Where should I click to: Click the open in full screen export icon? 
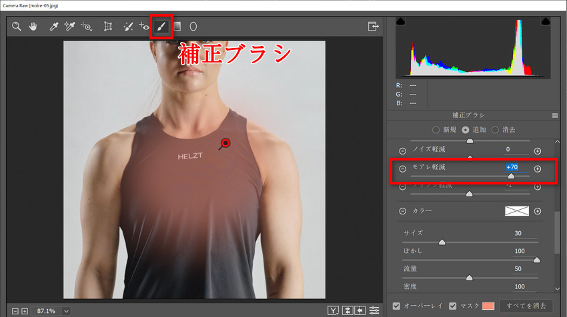pos(373,27)
